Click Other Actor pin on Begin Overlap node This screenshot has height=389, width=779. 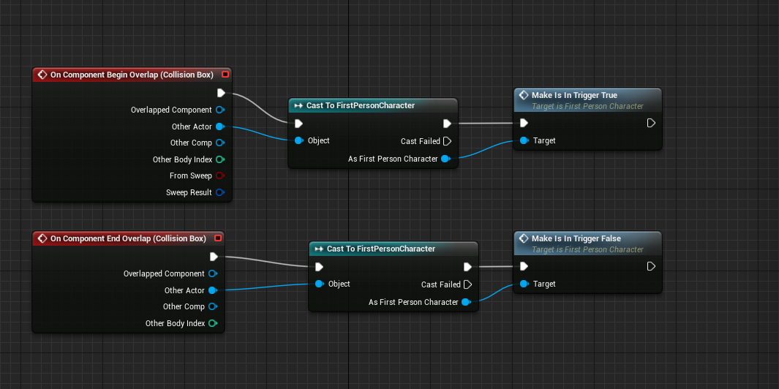point(220,126)
